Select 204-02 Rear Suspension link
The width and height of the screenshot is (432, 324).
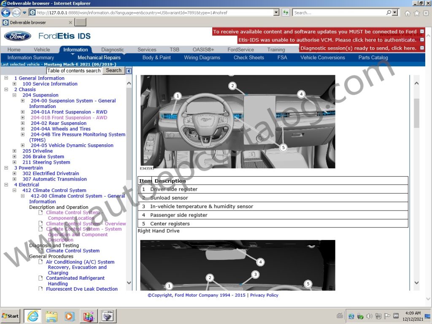click(x=59, y=123)
